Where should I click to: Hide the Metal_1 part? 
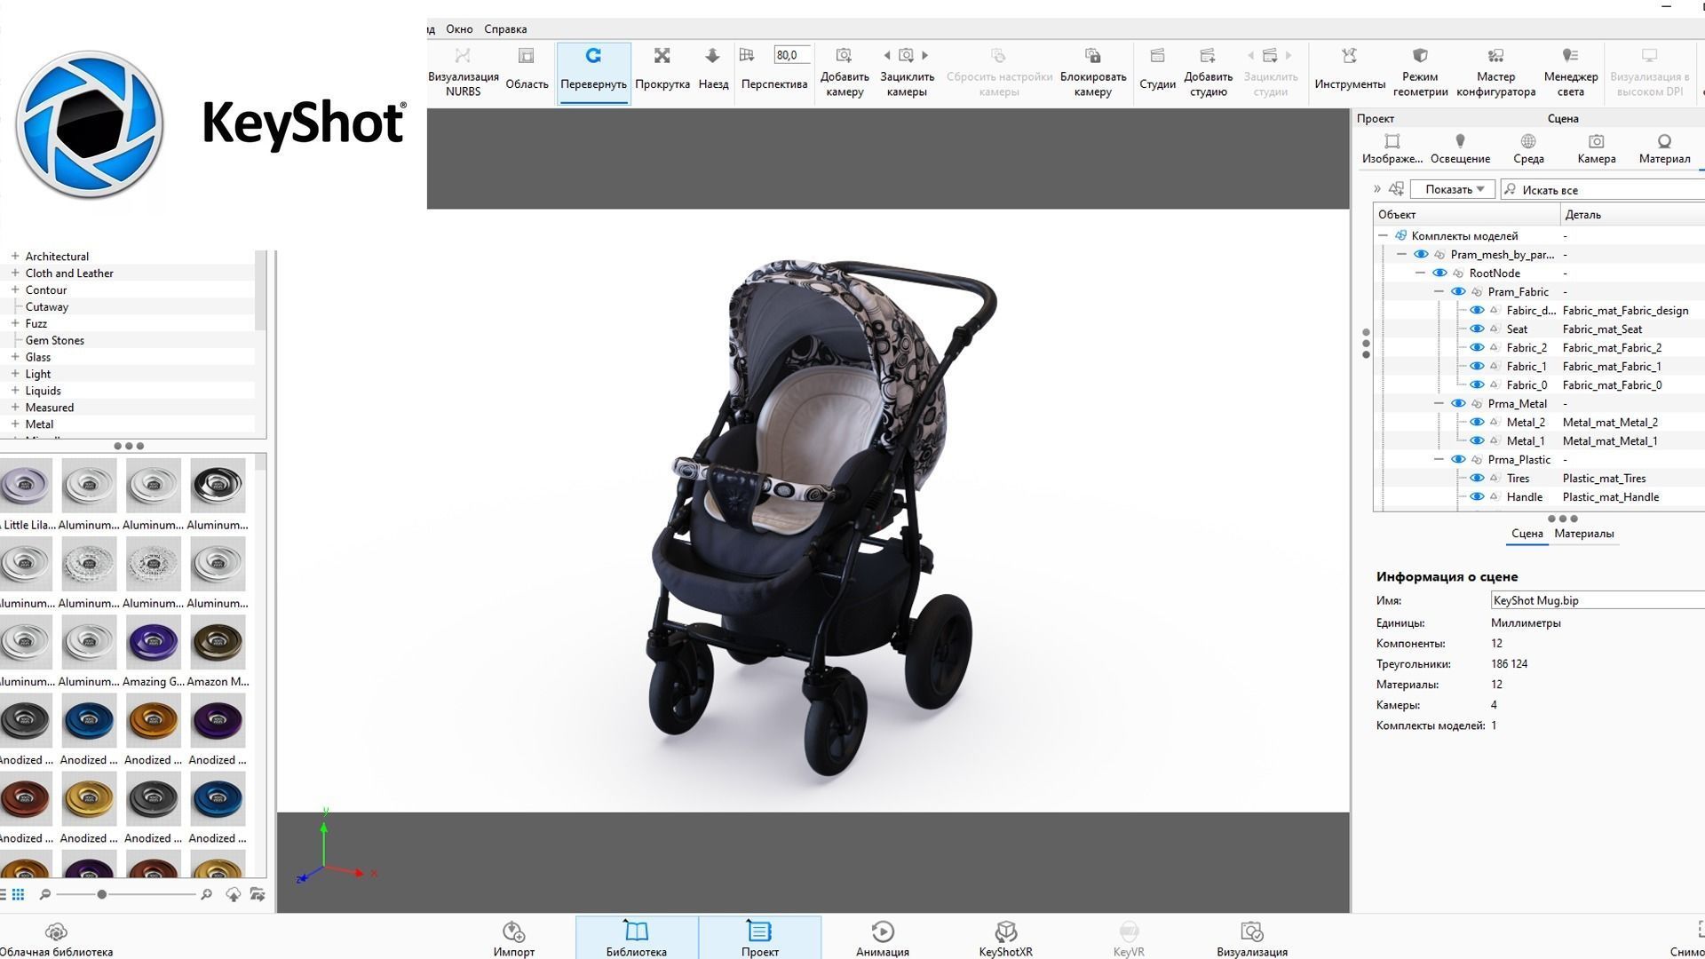click(1477, 440)
